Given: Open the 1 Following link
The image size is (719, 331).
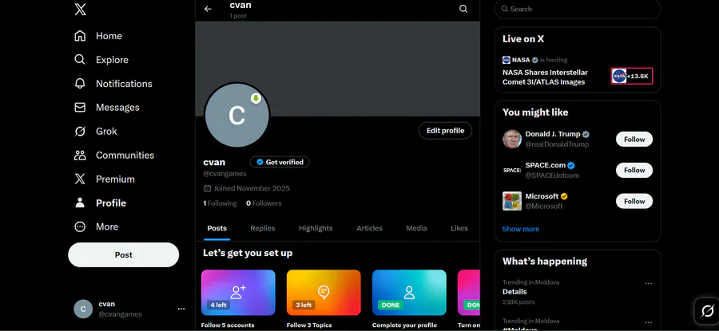Looking at the screenshot, I should pyautogui.click(x=220, y=203).
